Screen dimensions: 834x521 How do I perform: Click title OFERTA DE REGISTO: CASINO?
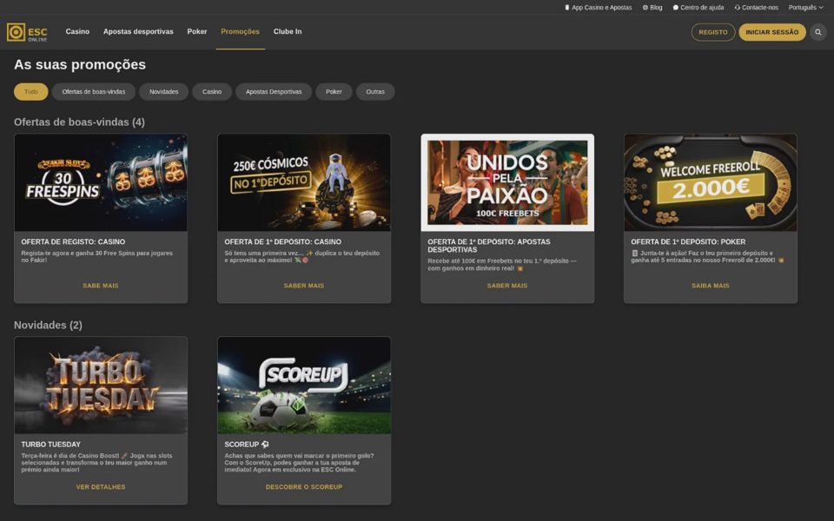73,242
